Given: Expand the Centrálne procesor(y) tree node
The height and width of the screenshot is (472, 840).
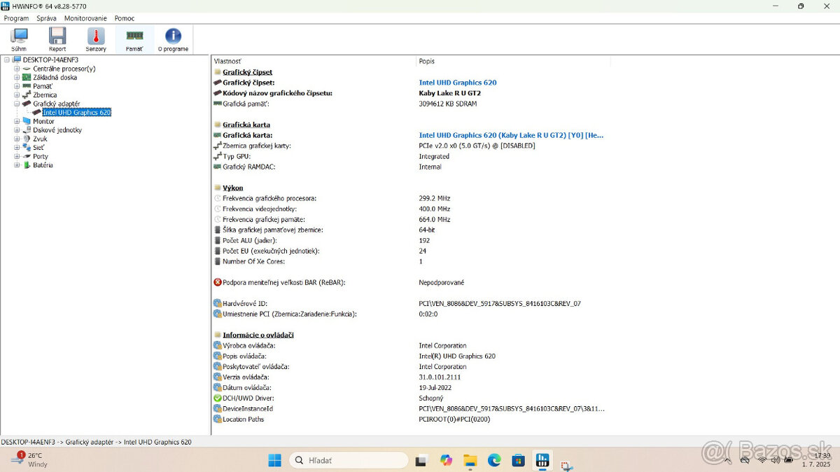Looking at the screenshot, I should click(17, 69).
